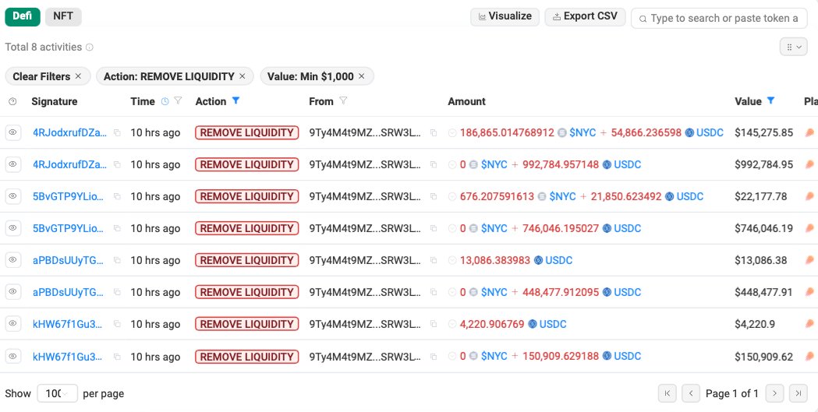Open signature kHW67f1Gu3 in the $4,220.9 row
The height and width of the screenshot is (412, 818).
(67, 324)
